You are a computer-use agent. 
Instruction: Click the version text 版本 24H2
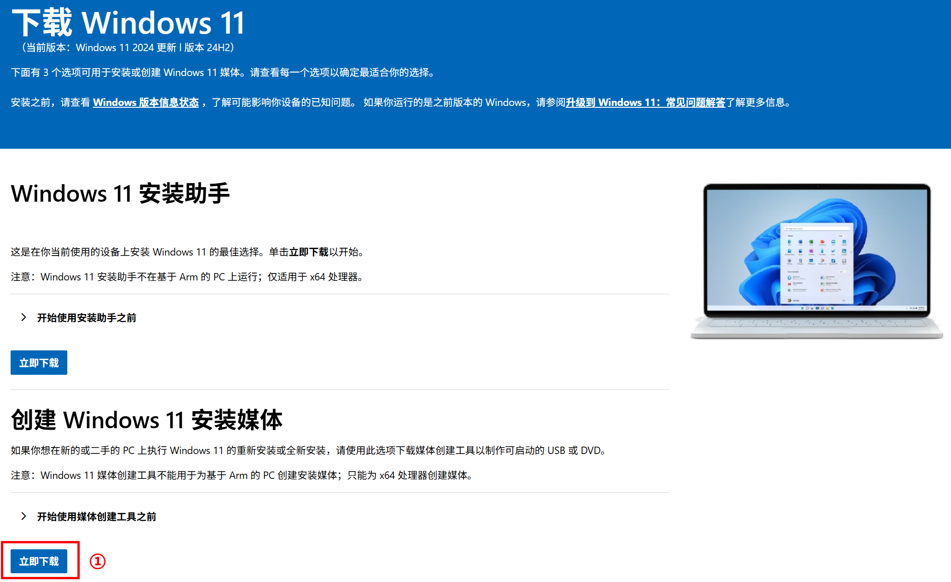click(x=207, y=47)
